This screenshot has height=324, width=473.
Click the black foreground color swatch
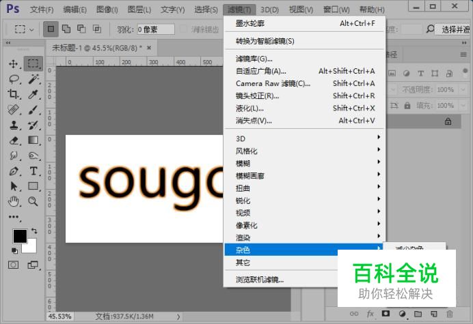[x=20, y=236]
